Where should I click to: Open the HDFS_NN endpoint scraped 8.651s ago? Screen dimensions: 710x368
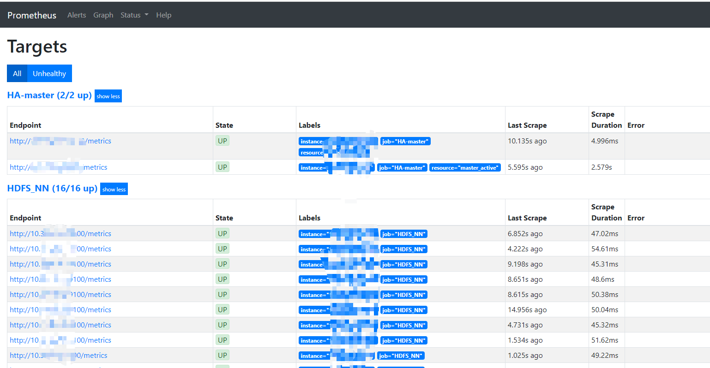click(x=60, y=279)
